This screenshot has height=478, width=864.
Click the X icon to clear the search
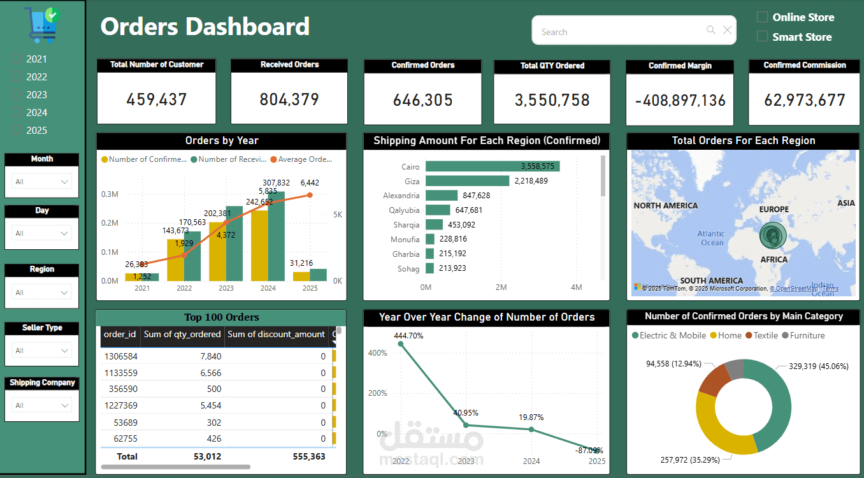pyautogui.click(x=728, y=30)
